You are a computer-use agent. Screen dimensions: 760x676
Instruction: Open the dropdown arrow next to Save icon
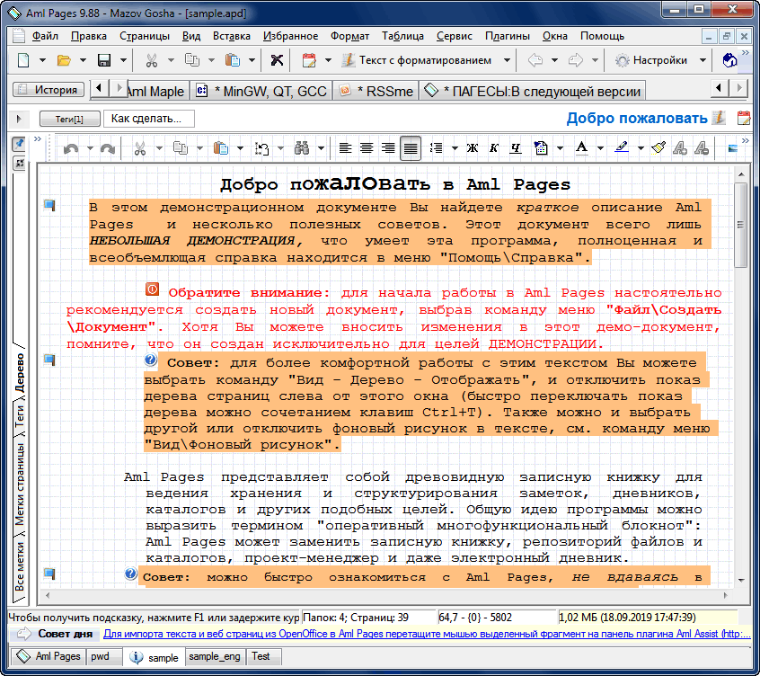(x=124, y=60)
